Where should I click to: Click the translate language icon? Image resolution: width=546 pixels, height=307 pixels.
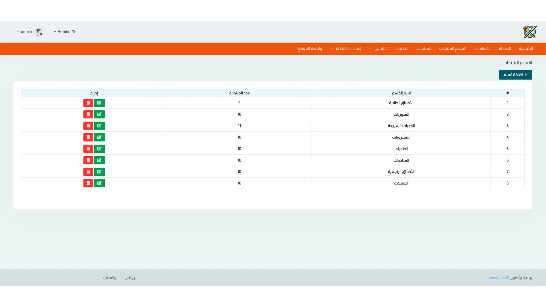click(x=73, y=32)
